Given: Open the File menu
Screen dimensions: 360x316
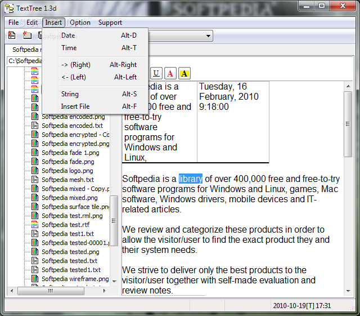Looking at the screenshot, I should tap(13, 23).
